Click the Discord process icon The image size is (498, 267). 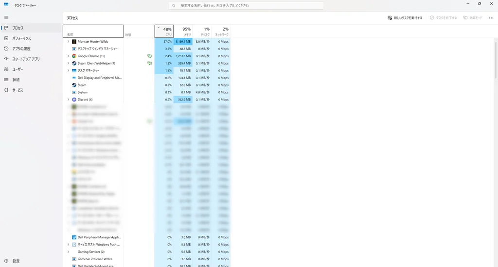74,100
